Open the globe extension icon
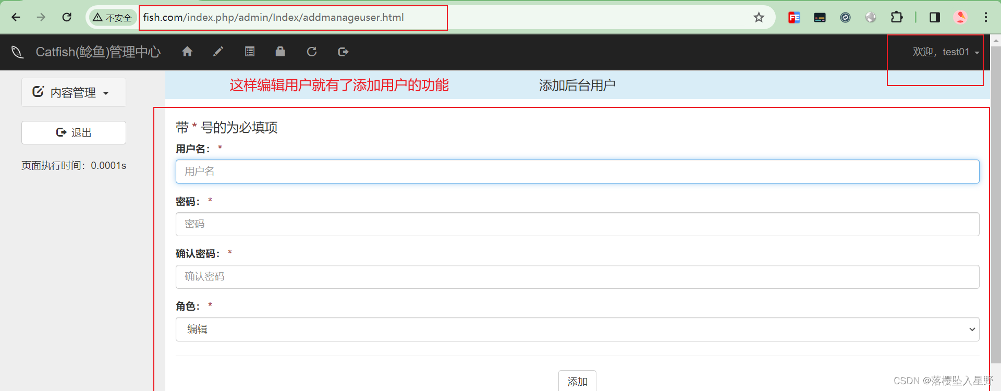 pyautogui.click(x=871, y=17)
